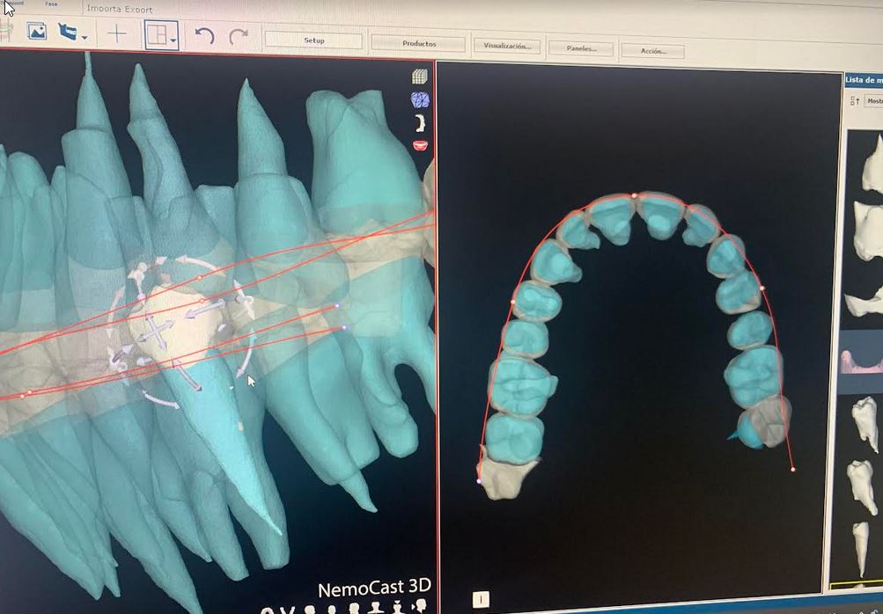Screen dimensions: 883x614
Task: Click the grey unmoved molar at arch's left end
Action: click(505, 479)
